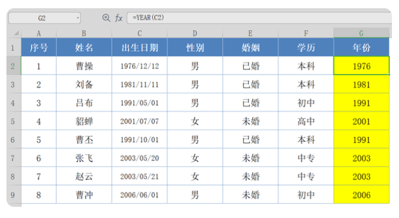Click the 姓名 header cell
This screenshot has width=399, height=218.
point(84,48)
